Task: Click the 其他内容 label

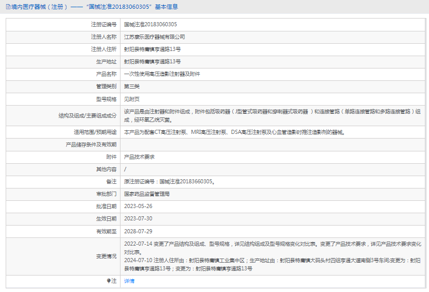Action: [x=106, y=169]
